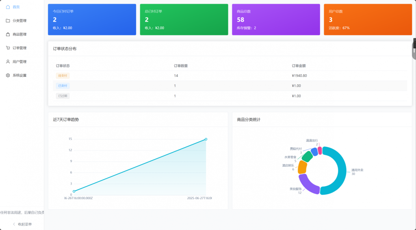Click the cart icon for 订单管理
The image size is (416, 230).
click(x=8, y=48)
